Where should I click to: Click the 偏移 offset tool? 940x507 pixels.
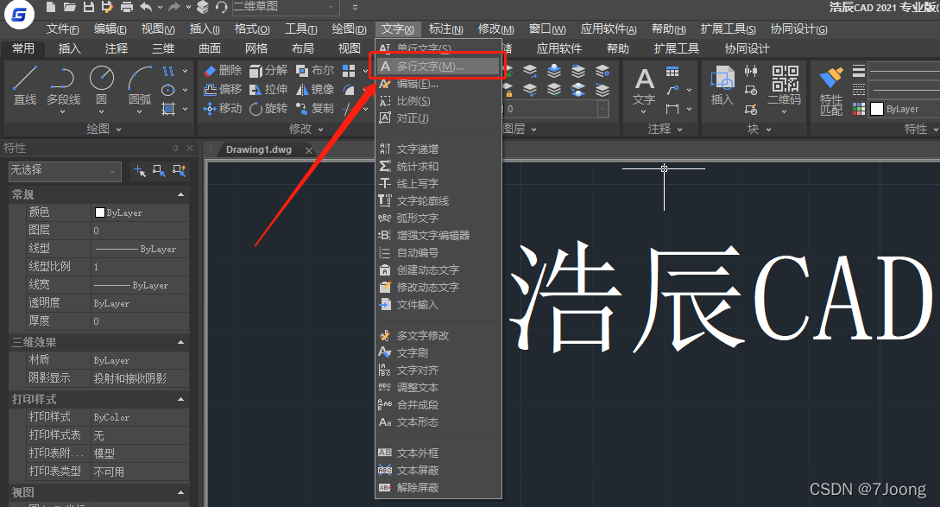223,90
